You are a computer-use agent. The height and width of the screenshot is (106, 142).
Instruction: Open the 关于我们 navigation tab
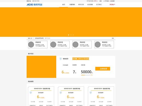pyautogui.click(x=99, y=5)
